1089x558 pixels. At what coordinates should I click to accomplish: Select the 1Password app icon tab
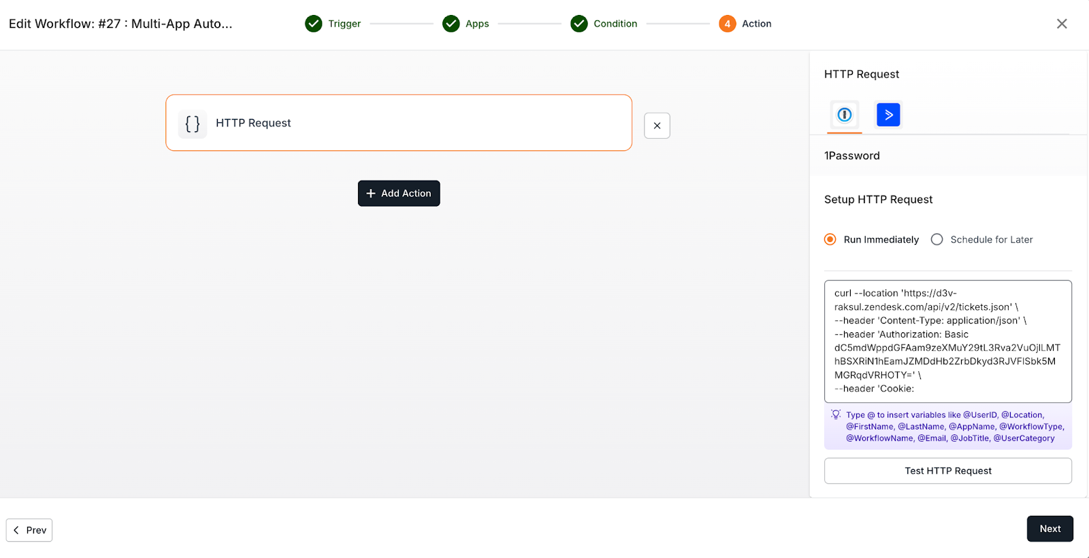844,115
